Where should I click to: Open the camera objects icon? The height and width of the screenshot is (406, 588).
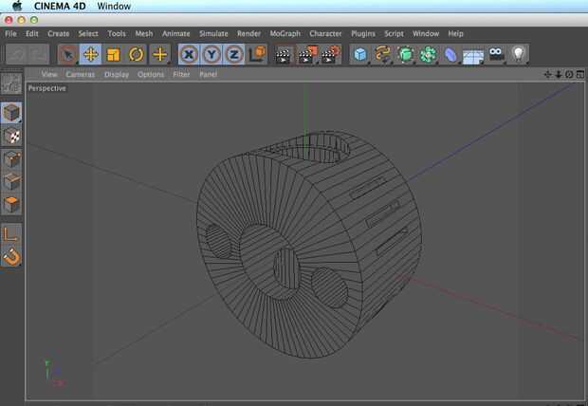[496, 55]
